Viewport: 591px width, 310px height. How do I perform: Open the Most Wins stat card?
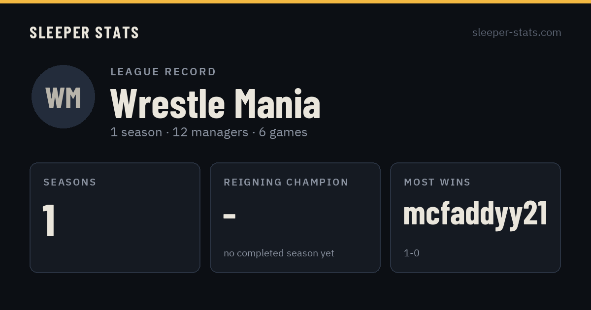click(x=475, y=217)
